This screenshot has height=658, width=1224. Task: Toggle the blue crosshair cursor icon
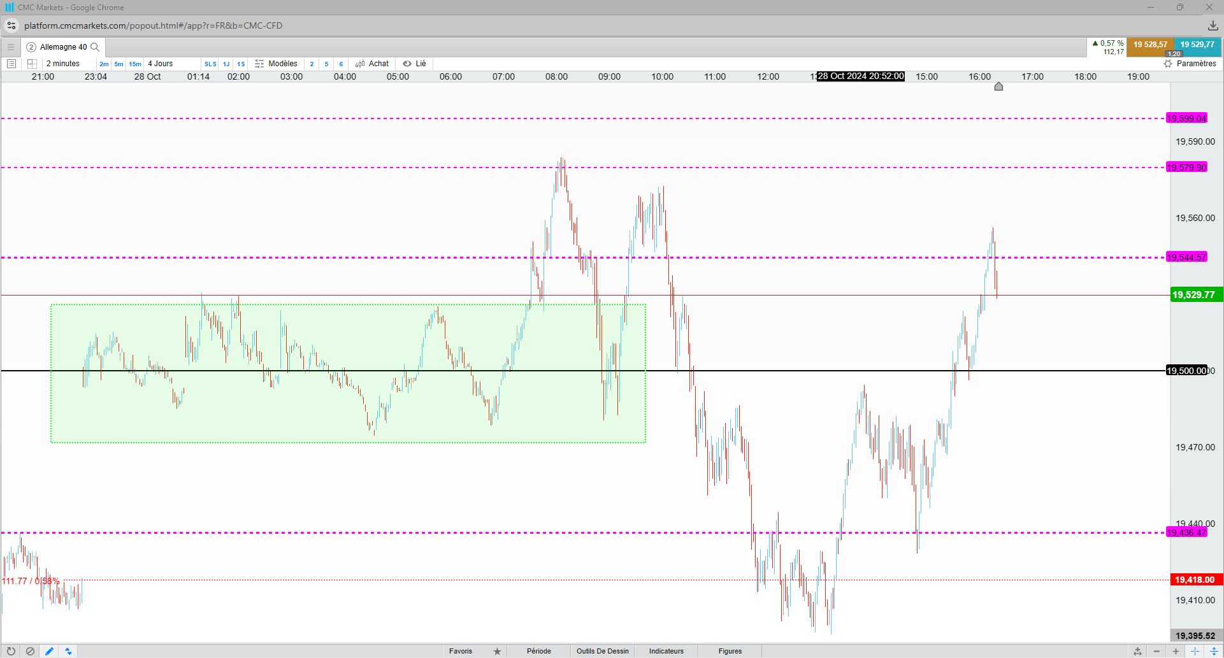(x=1195, y=651)
